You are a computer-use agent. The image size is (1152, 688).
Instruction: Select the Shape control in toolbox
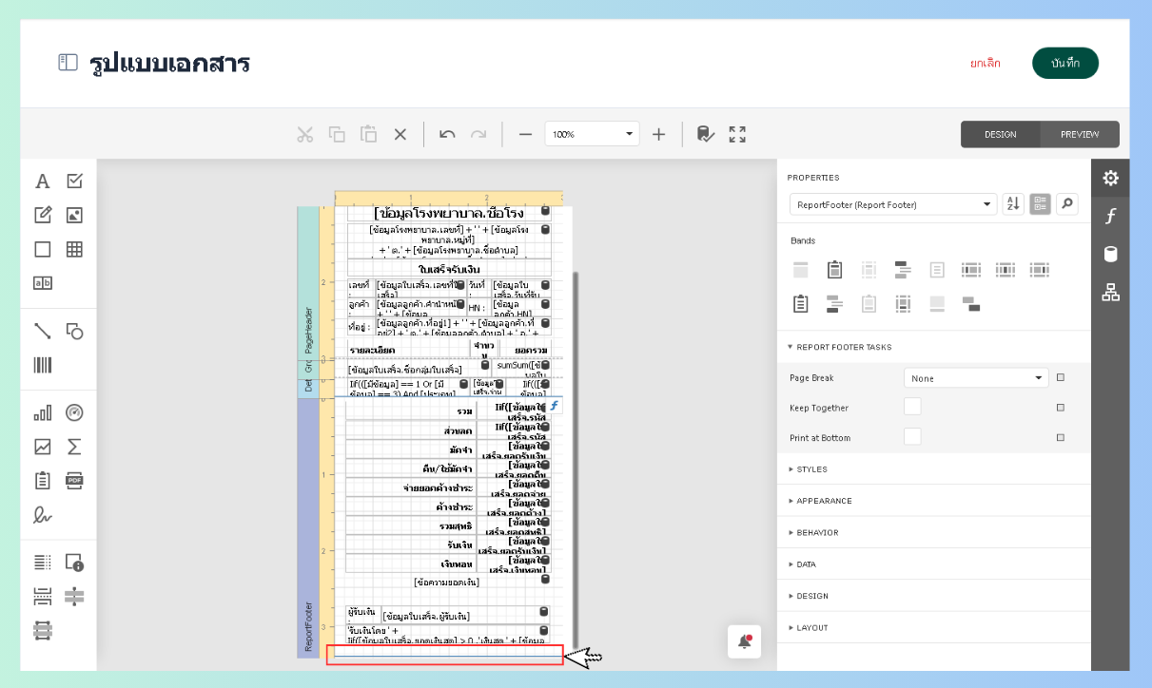pos(75,331)
